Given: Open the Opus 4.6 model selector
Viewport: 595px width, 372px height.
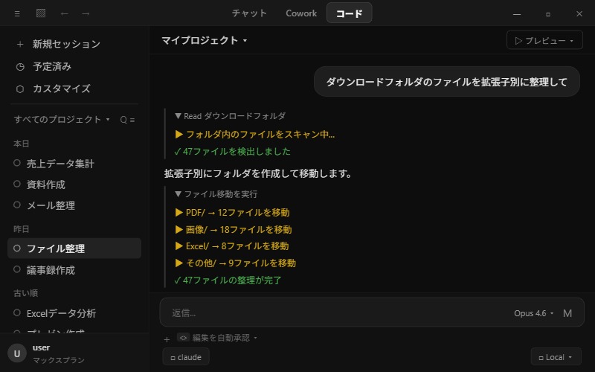Looking at the screenshot, I should pos(533,313).
